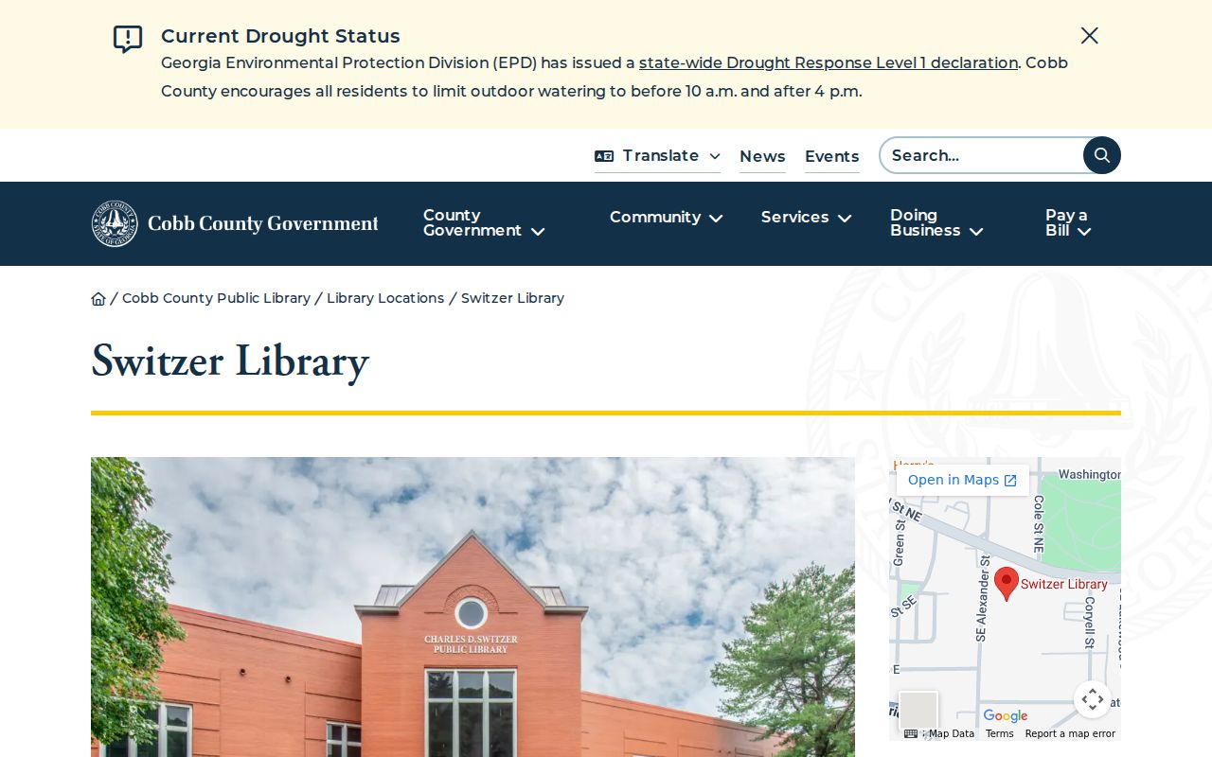Open the News page
Image resolution: width=1212 pixels, height=757 pixels.
[x=762, y=156]
